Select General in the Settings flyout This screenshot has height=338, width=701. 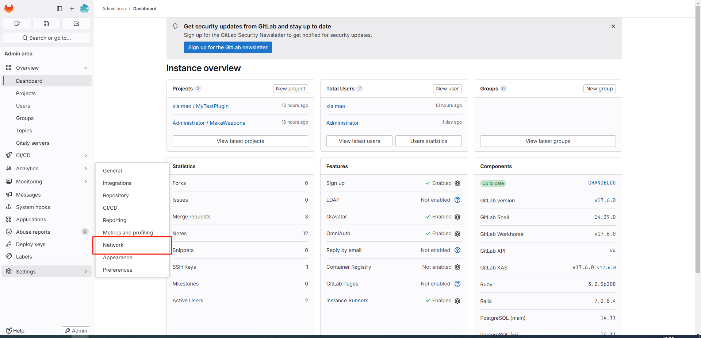(132, 171)
